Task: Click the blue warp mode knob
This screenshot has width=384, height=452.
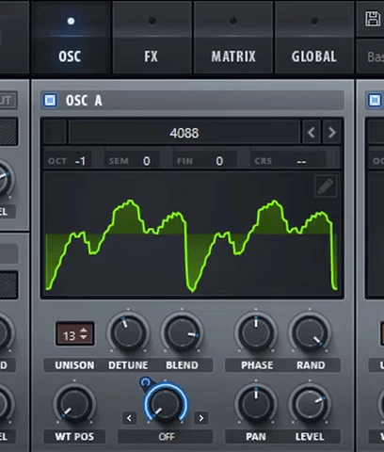Action: 166,404
